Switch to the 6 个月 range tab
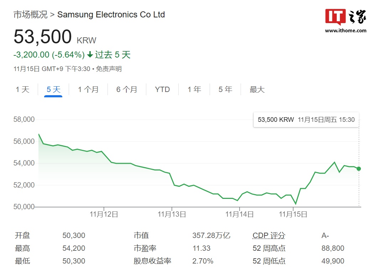 (126, 90)
